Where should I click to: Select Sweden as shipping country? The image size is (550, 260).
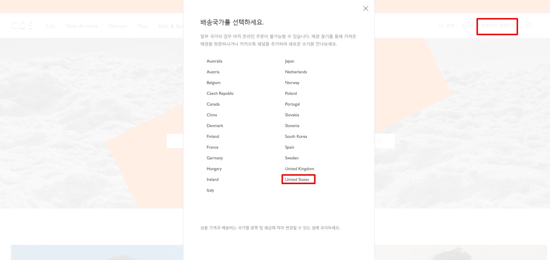click(292, 158)
